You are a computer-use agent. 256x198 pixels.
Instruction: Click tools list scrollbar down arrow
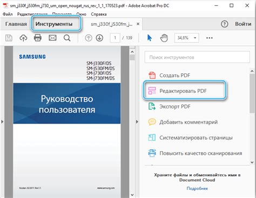[252, 162]
